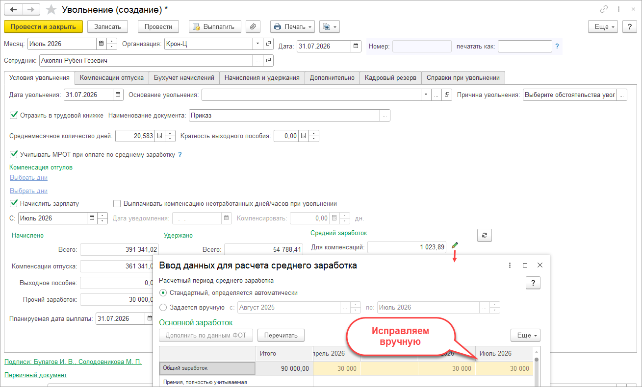
Task: Switch to Кадровый резерв tab
Action: (390, 77)
